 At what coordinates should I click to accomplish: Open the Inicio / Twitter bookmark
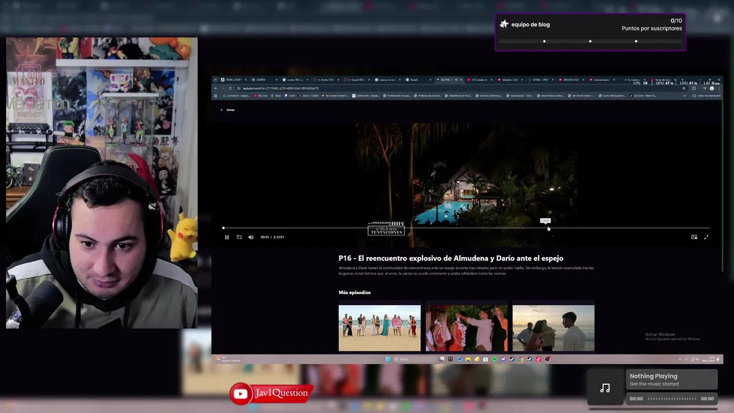pyautogui.click(x=309, y=95)
